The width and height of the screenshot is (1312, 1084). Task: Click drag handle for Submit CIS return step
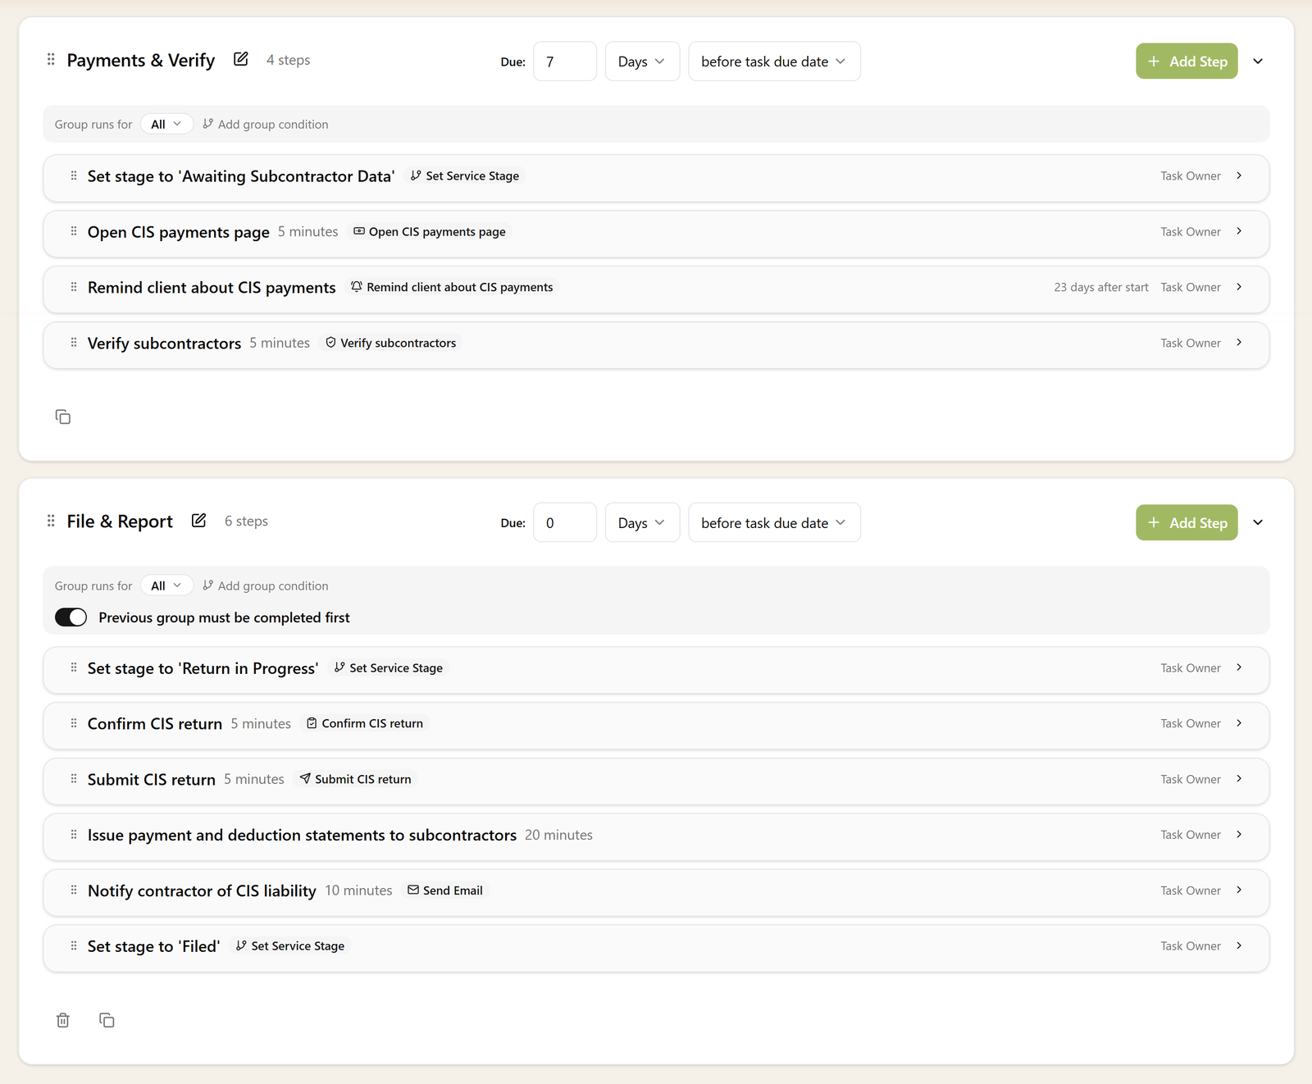click(x=74, y=779)
